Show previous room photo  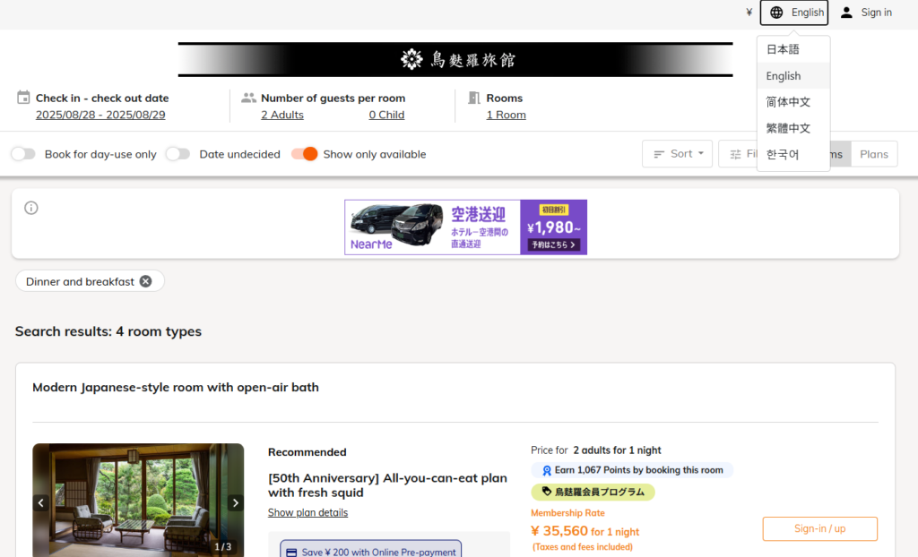[41, 502]
